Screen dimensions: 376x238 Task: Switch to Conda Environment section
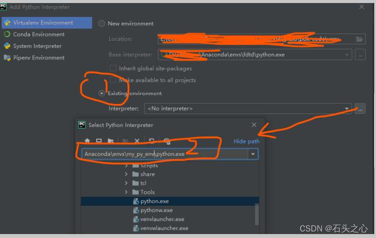click(47, 34)
